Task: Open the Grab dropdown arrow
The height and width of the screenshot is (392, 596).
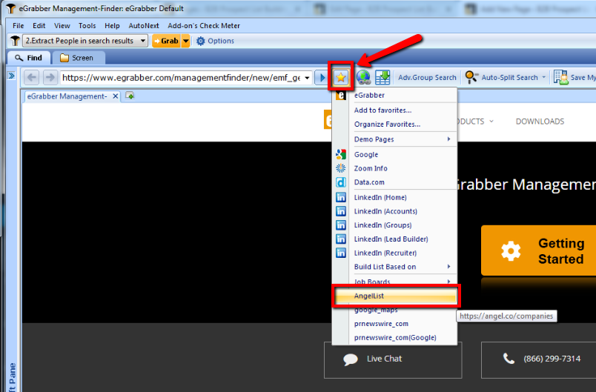Action: tap(185, 41)
